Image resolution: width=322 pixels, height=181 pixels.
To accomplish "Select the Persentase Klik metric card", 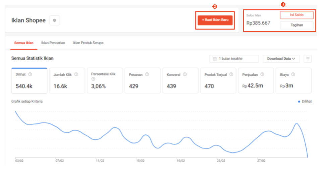I will pos(105,80).
